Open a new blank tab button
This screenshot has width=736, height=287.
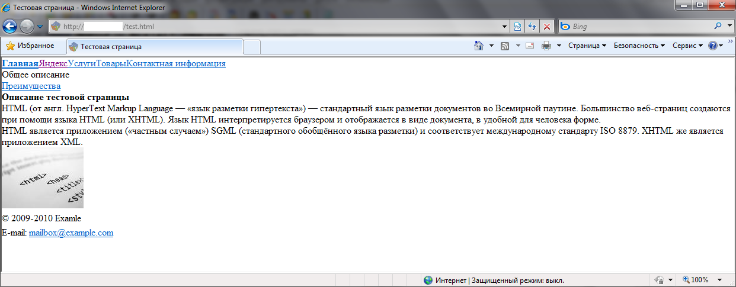click(x=252, y=46)
